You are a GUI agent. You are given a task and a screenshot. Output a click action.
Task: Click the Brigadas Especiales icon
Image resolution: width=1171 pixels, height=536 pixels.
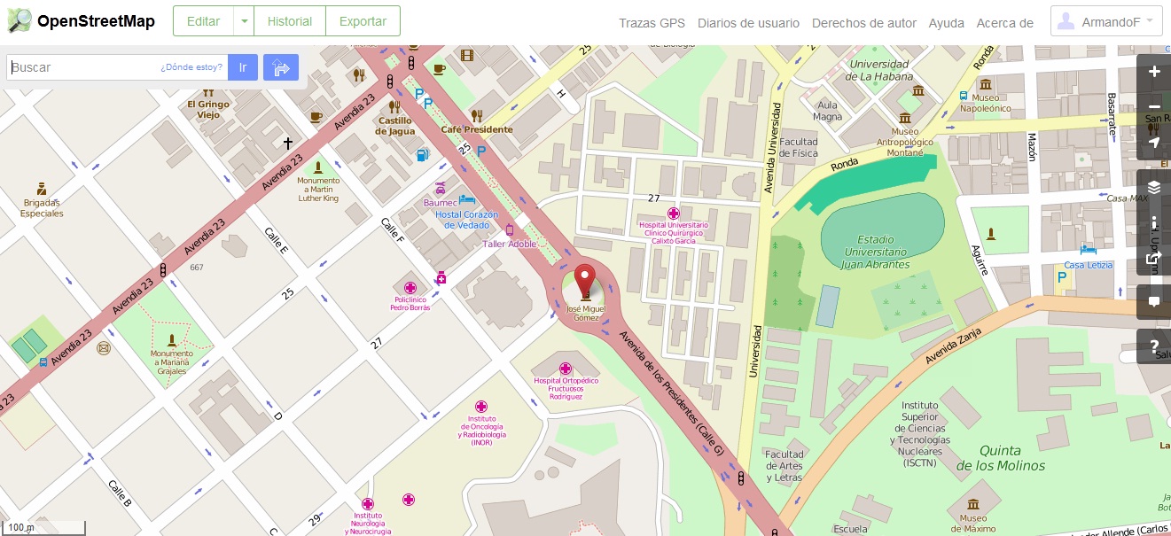pyautogui.click(x=42, y=189)
